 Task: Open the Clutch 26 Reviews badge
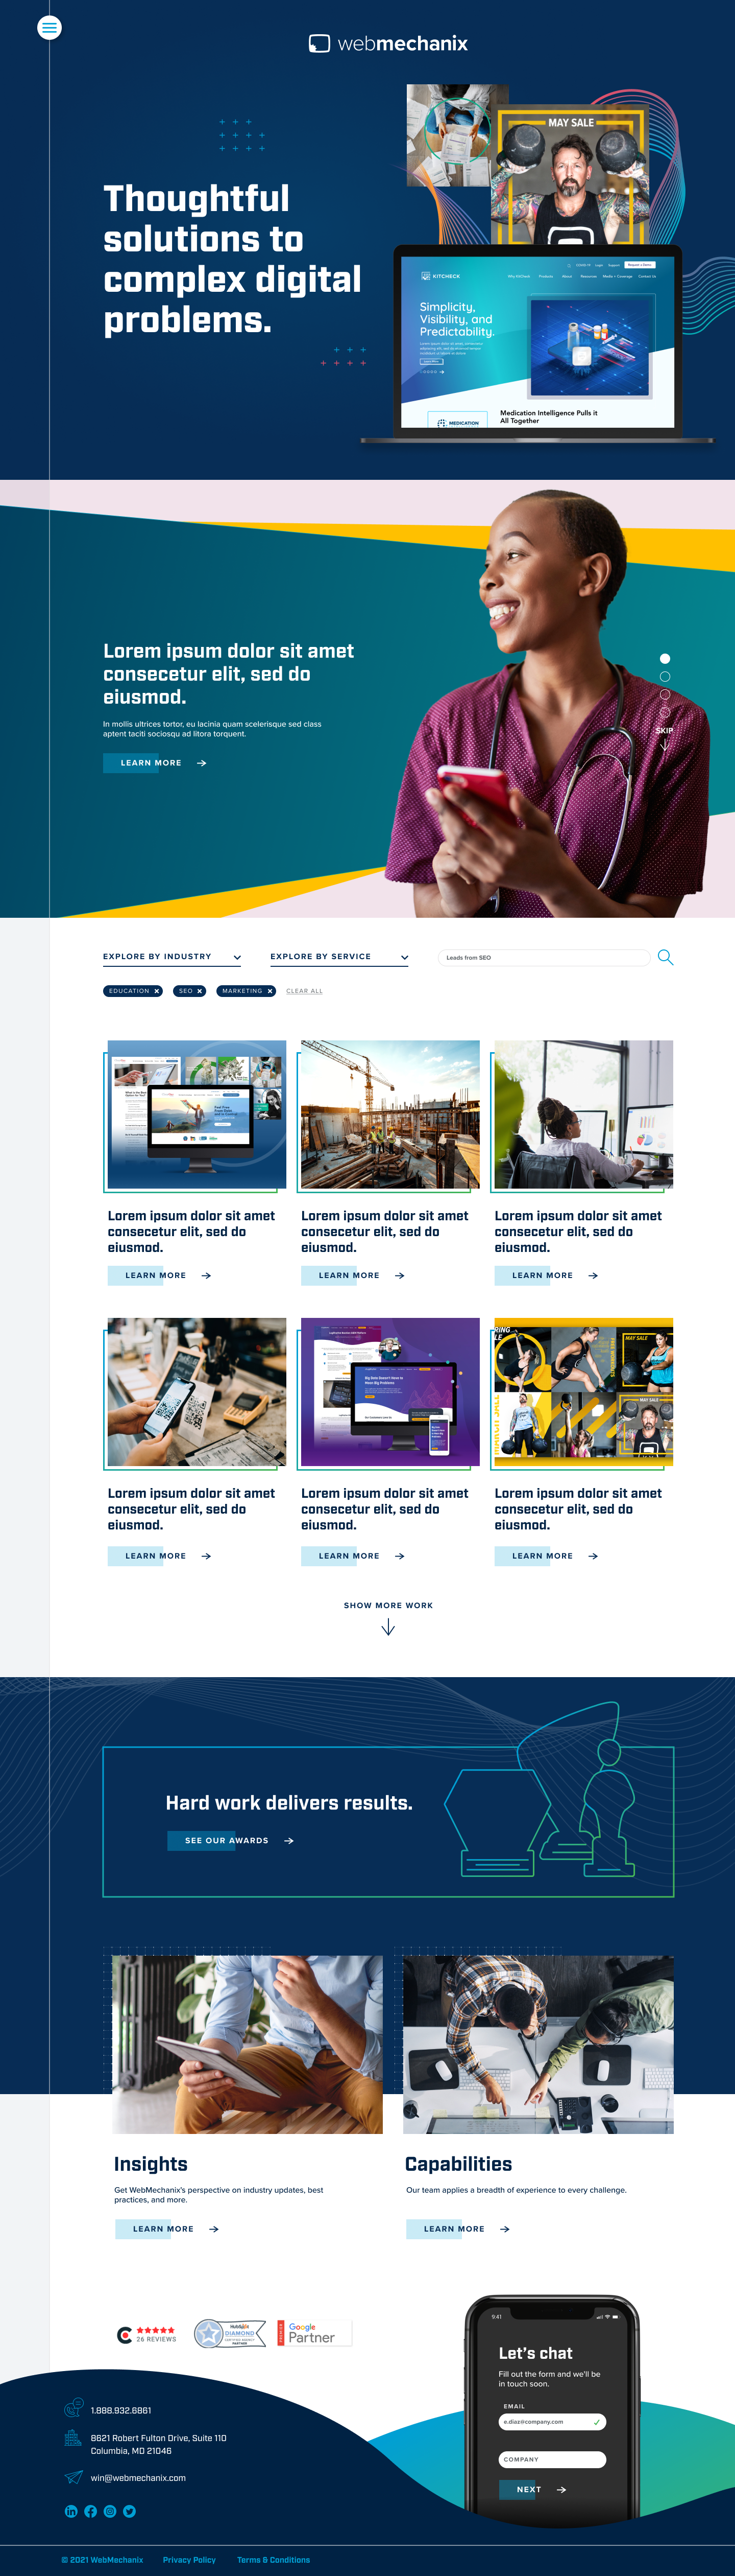click(147, 2335)
